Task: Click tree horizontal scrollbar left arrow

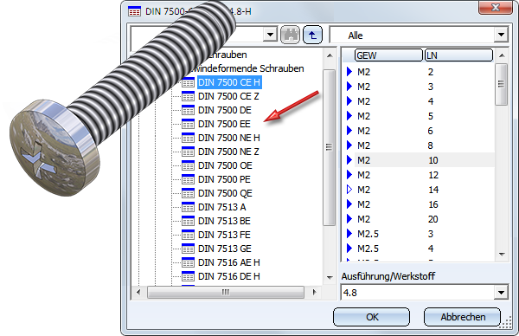Action: point(138,292)
